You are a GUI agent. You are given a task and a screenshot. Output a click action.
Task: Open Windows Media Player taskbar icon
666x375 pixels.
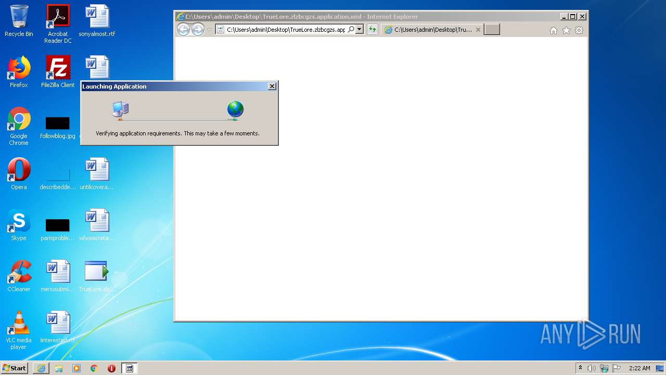click(x=76, y=368)
